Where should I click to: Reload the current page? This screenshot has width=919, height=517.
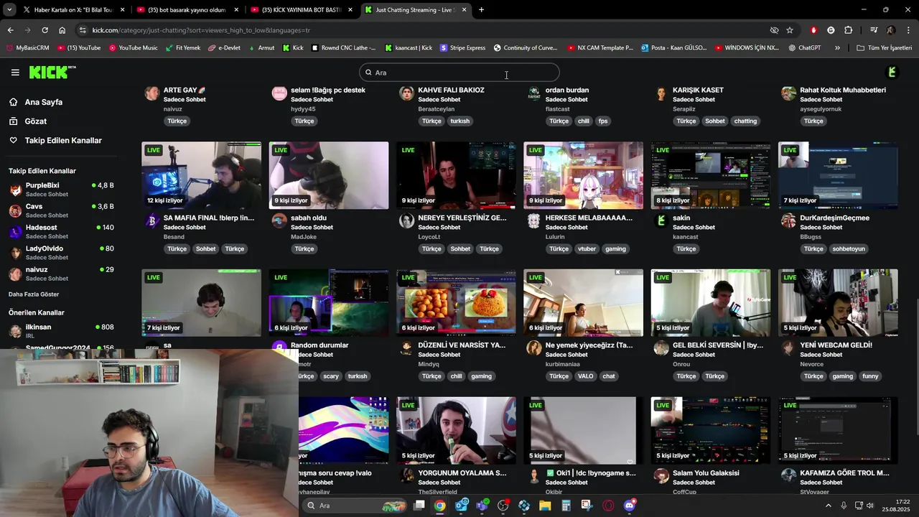coord(45,30)
